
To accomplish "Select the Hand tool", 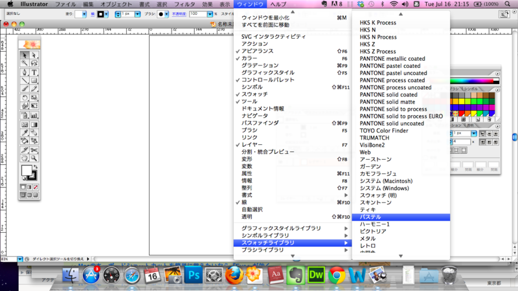I will pos(25,158).
